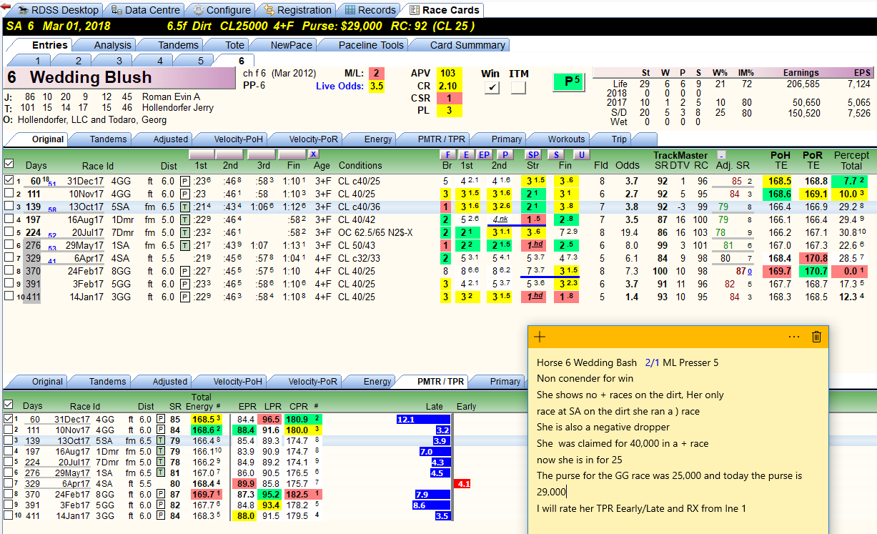The image size is (877, 534).
Task: Open the Registration tab
Action: pyautogui.click(x=297, y=10)
